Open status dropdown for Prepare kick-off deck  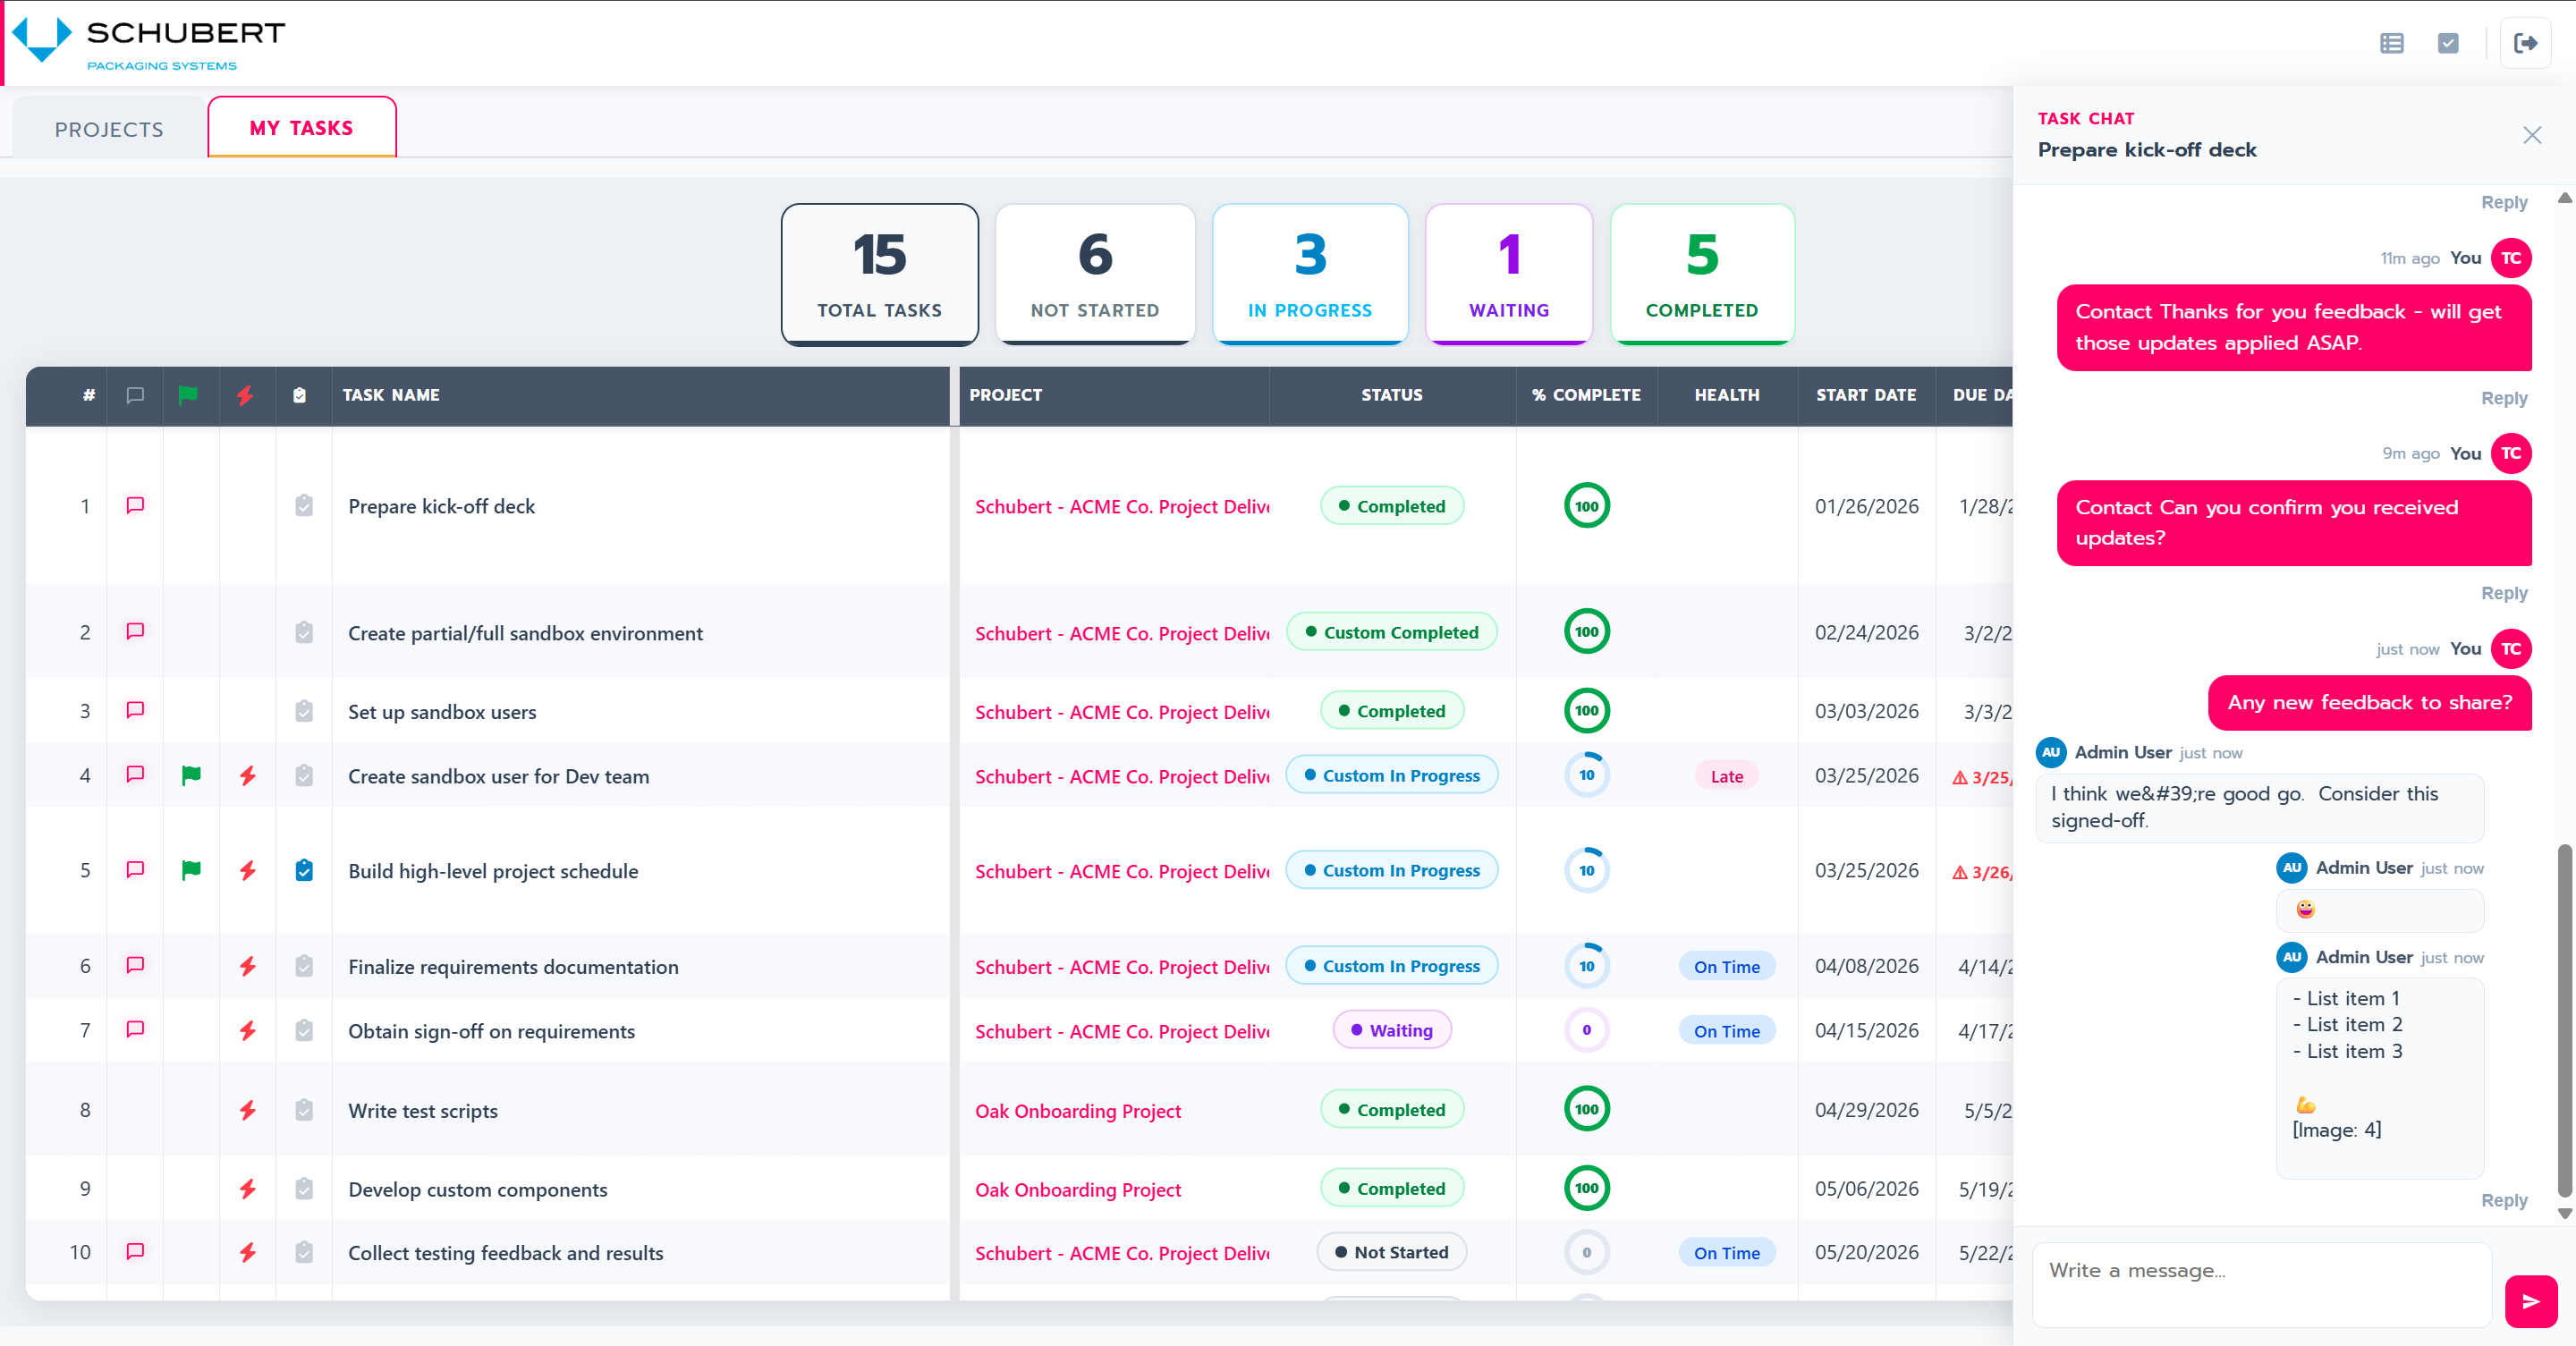coord(1392,506)
